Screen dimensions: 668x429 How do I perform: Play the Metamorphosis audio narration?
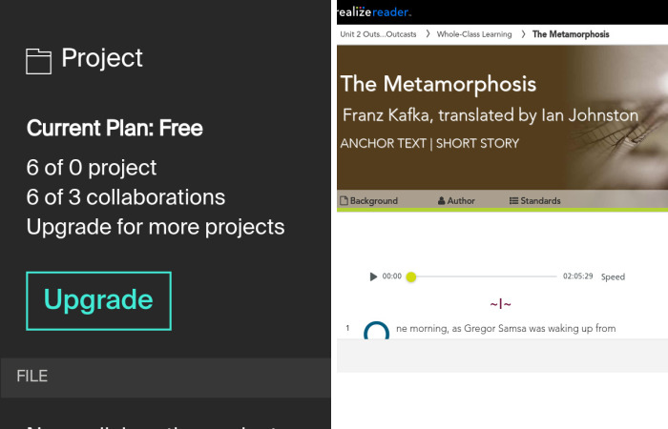(x=373, y=276)
